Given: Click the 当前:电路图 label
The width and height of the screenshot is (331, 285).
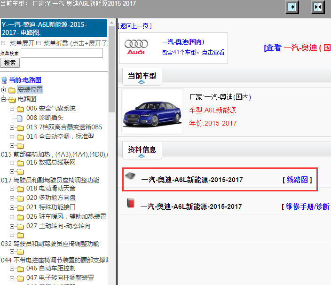Looking at the screenshot, I should [x=25, y=80].
